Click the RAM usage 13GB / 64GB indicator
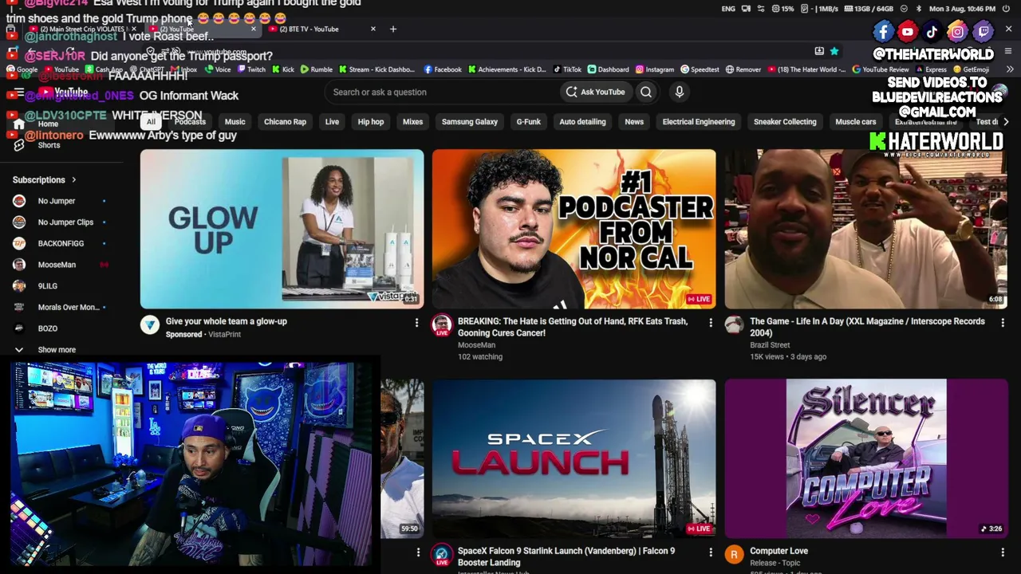This screenshot has height=574, width=1021. pyautogui.click(x=868, y=9)
